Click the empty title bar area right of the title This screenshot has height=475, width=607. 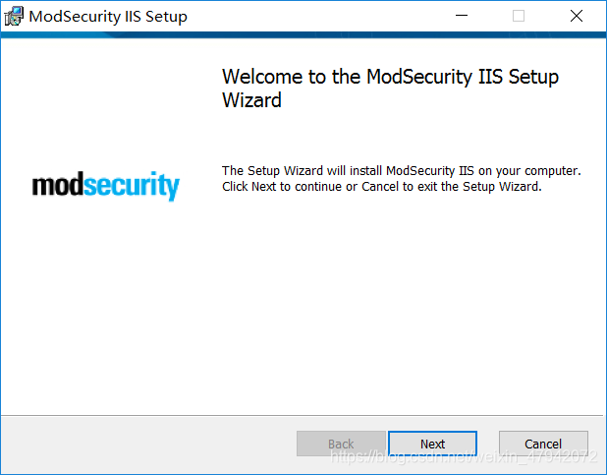pos(314,16)
